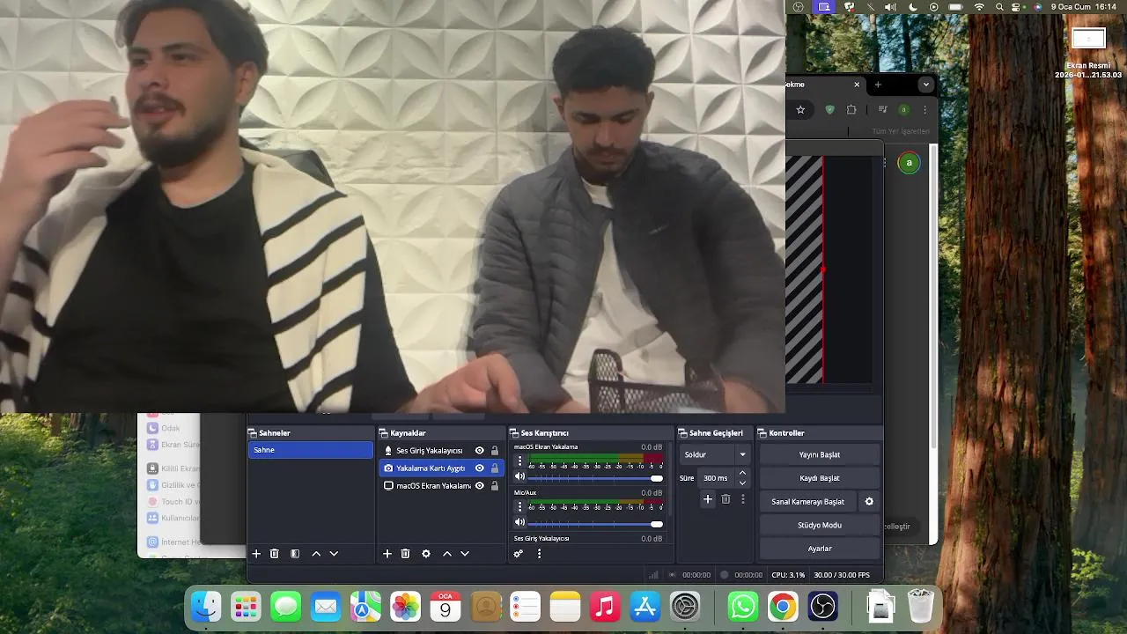
Task: Lock macOS Ekran Yakalama source
Action: click(495, 486)
